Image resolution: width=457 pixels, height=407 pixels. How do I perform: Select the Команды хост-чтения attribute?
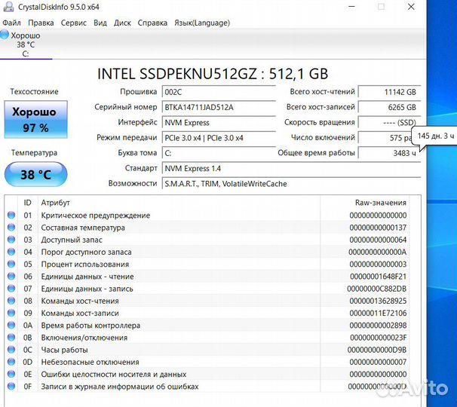click(80, 301)
